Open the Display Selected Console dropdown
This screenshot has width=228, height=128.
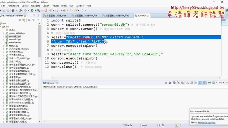tap(217, 83)
